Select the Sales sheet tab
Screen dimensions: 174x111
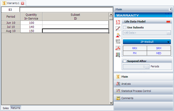[6, 108]
